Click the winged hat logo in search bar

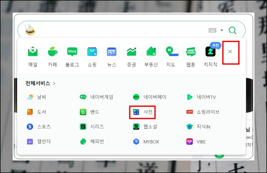tap(30, 29)
